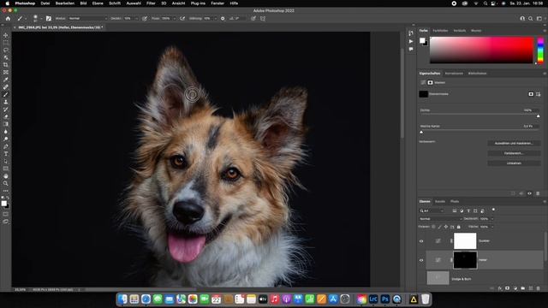The width and height of the screenshot is (548, 308).
Task: Open the brush Modus dropdown
Action: click(87, 19)
